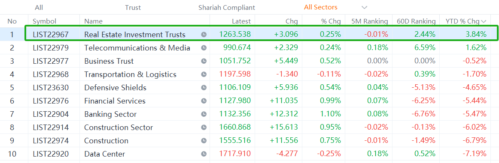
Task: Click clock icon in Business Trust row
Action: 204,61
